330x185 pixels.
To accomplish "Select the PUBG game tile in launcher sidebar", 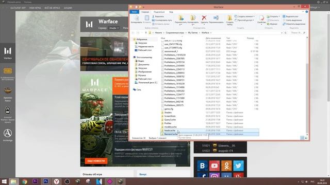I will coord(8,74).
